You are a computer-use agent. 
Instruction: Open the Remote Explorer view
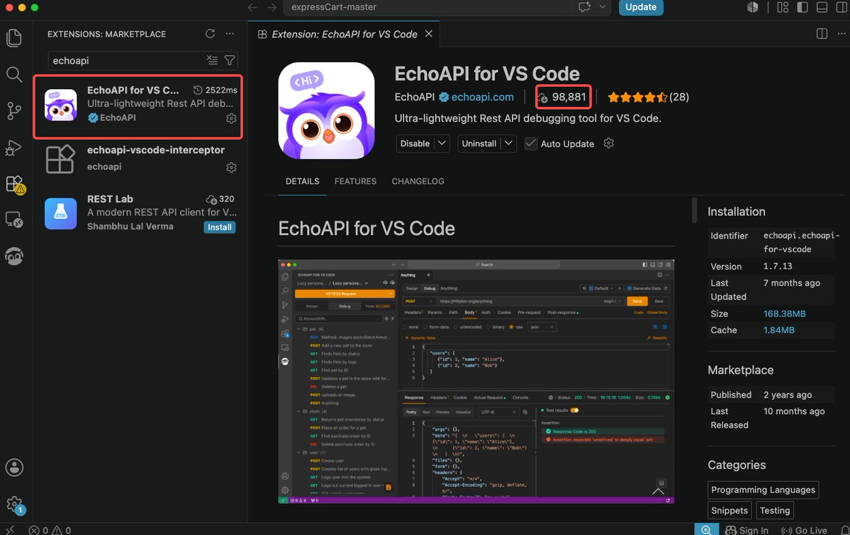(x=14, y=219)
